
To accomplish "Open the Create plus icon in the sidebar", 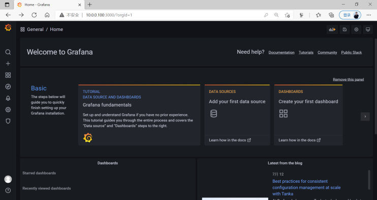I will [x=8, y=63].
